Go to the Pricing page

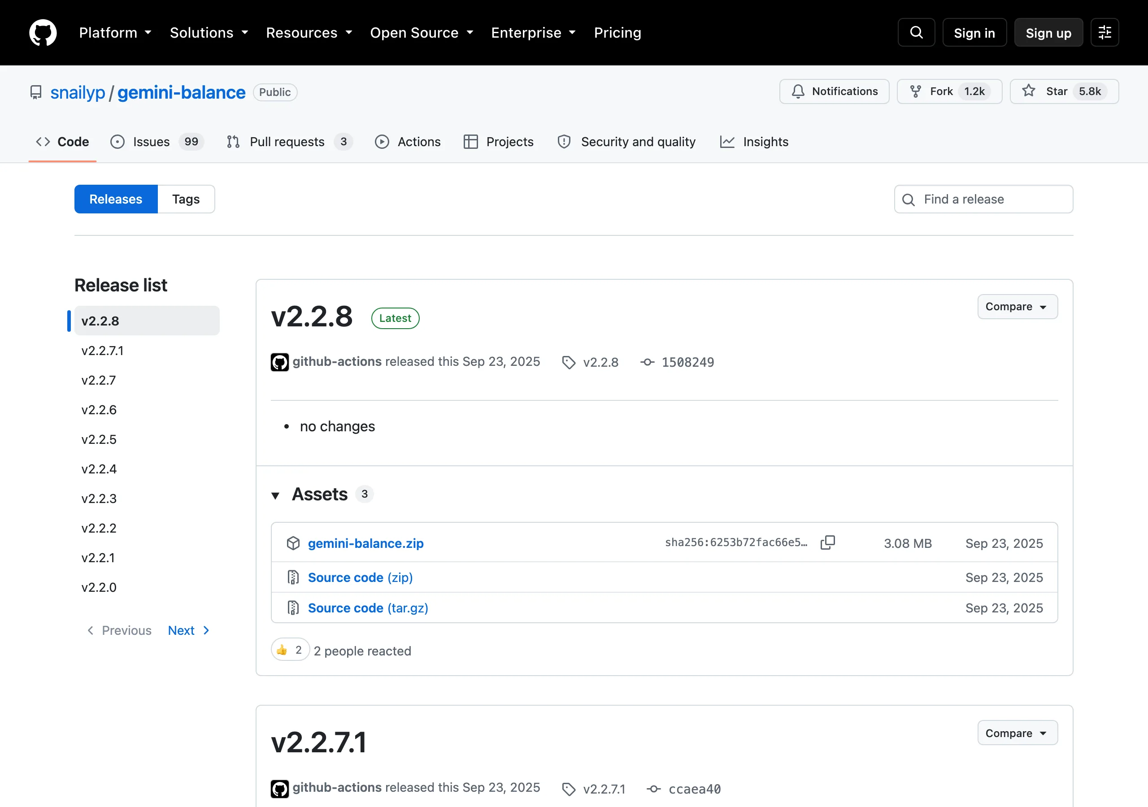pyautogui.click(x=617, y=32)
